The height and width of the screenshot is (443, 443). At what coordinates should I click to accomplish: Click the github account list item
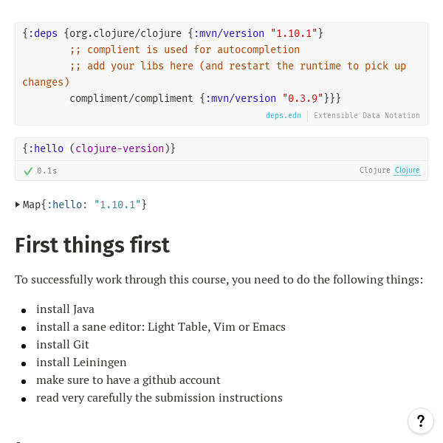point(128,380)
